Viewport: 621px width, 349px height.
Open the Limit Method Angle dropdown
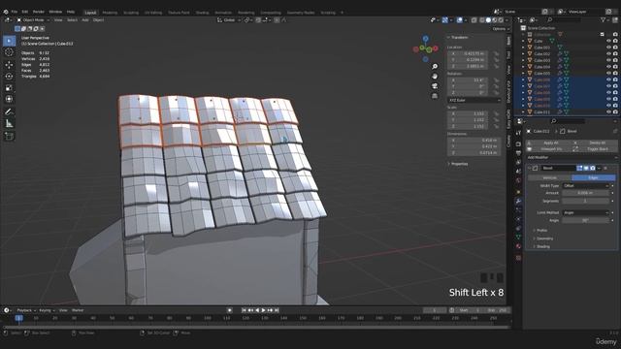(586, 213)
